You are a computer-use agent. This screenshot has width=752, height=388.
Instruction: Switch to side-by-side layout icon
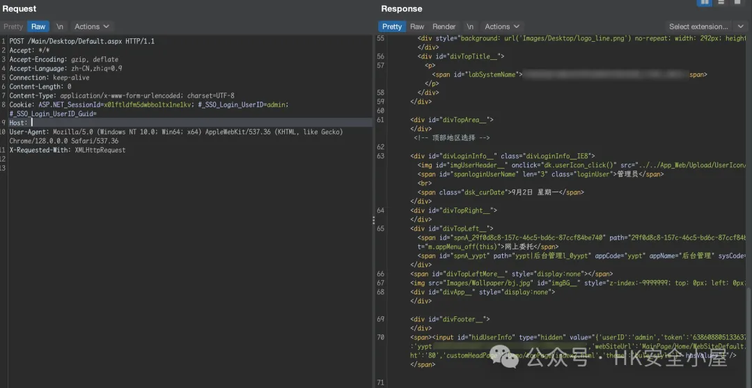click(705, 2)
